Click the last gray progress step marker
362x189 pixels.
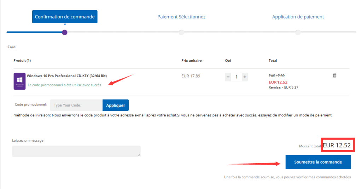(x=298, y=32)
